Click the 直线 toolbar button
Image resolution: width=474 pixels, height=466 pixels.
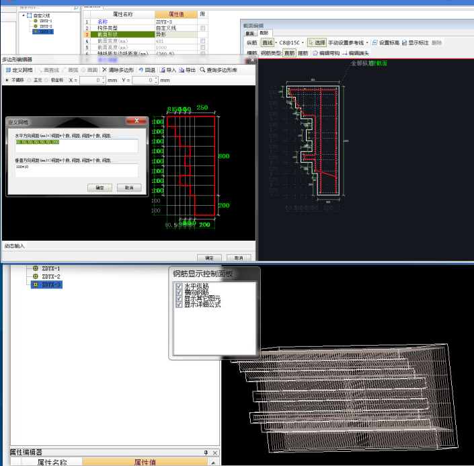click(x=267, y=42)
